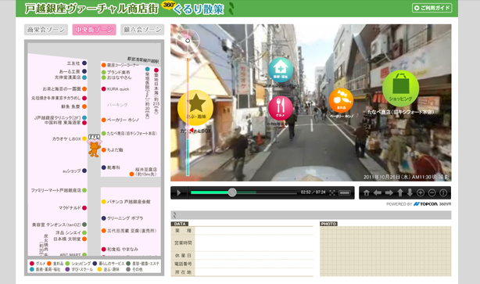Click the yellow star hobby hotspot
480x284 pixels.
click(x=195, y=107)
